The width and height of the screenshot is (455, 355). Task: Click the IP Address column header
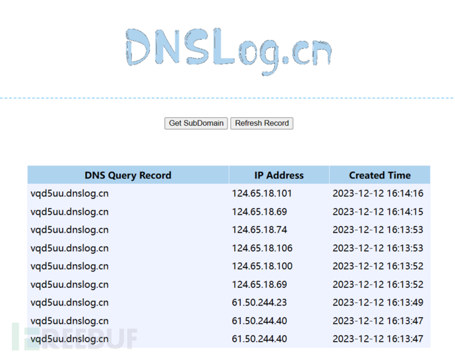pos(279,175)
